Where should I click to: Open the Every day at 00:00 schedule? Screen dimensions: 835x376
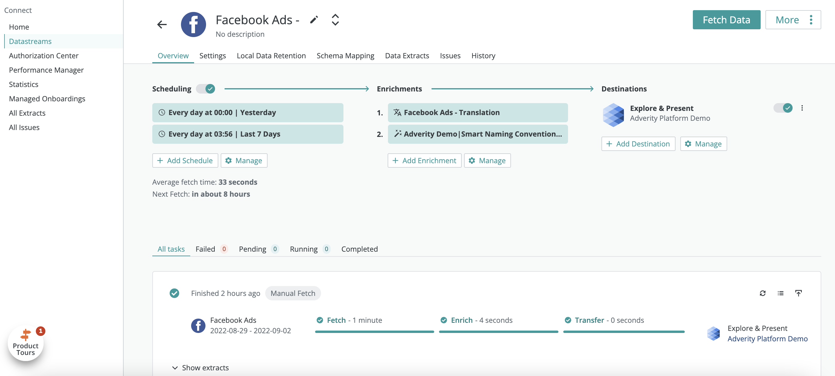(x=248, y=113)
